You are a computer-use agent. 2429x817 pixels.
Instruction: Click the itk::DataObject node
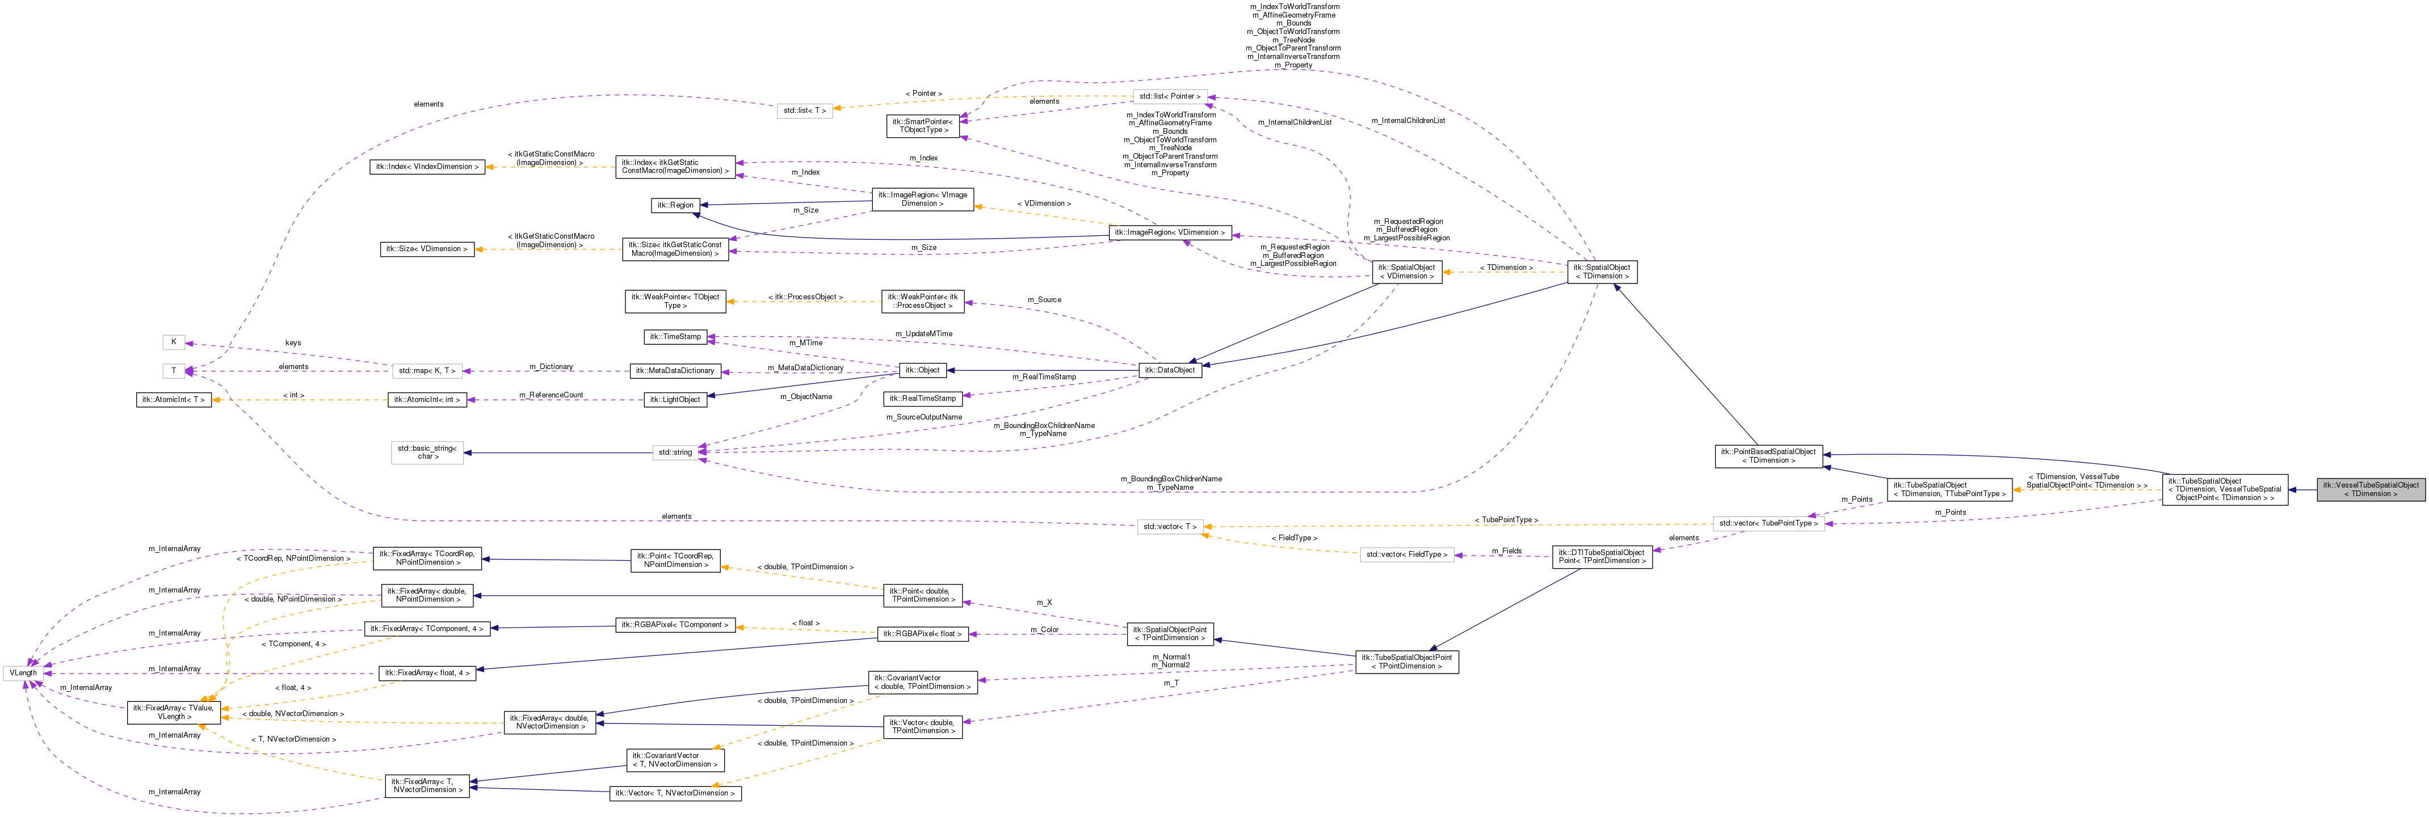tap(1169, 370)
